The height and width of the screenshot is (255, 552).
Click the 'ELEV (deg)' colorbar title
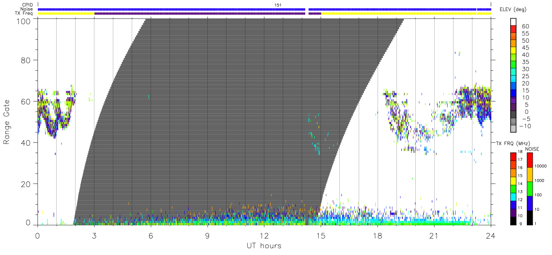[513, 9]
